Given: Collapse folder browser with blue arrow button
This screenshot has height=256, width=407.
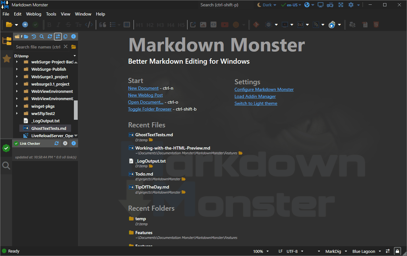Looking at the screenshot, I should [x=73, y=36].
